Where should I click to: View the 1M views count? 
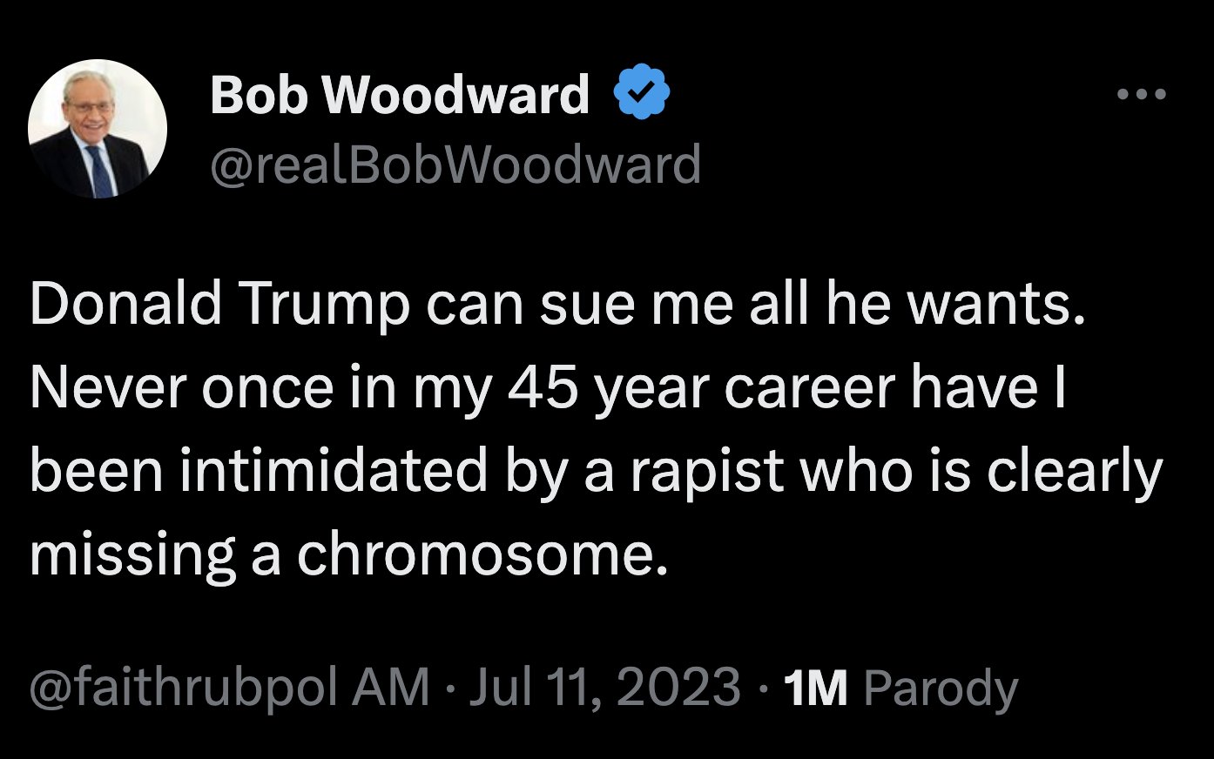tap(815, 688)
